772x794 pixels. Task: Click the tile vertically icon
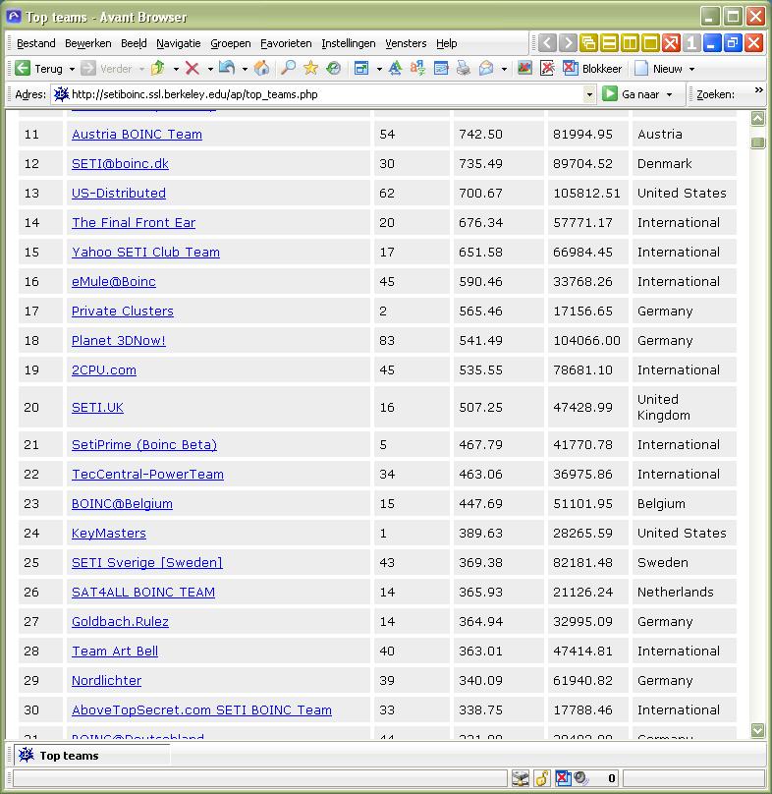(630, 43)
